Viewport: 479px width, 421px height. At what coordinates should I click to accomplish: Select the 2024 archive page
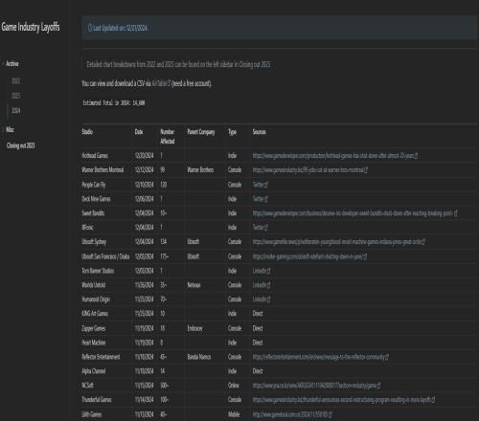coord(16,111)
